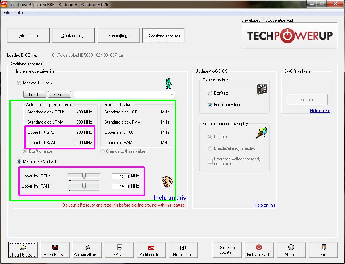This screenshot has width=345, height=264.
Task: Click the RBE app icon in title bar
Action: coord(4,4)
